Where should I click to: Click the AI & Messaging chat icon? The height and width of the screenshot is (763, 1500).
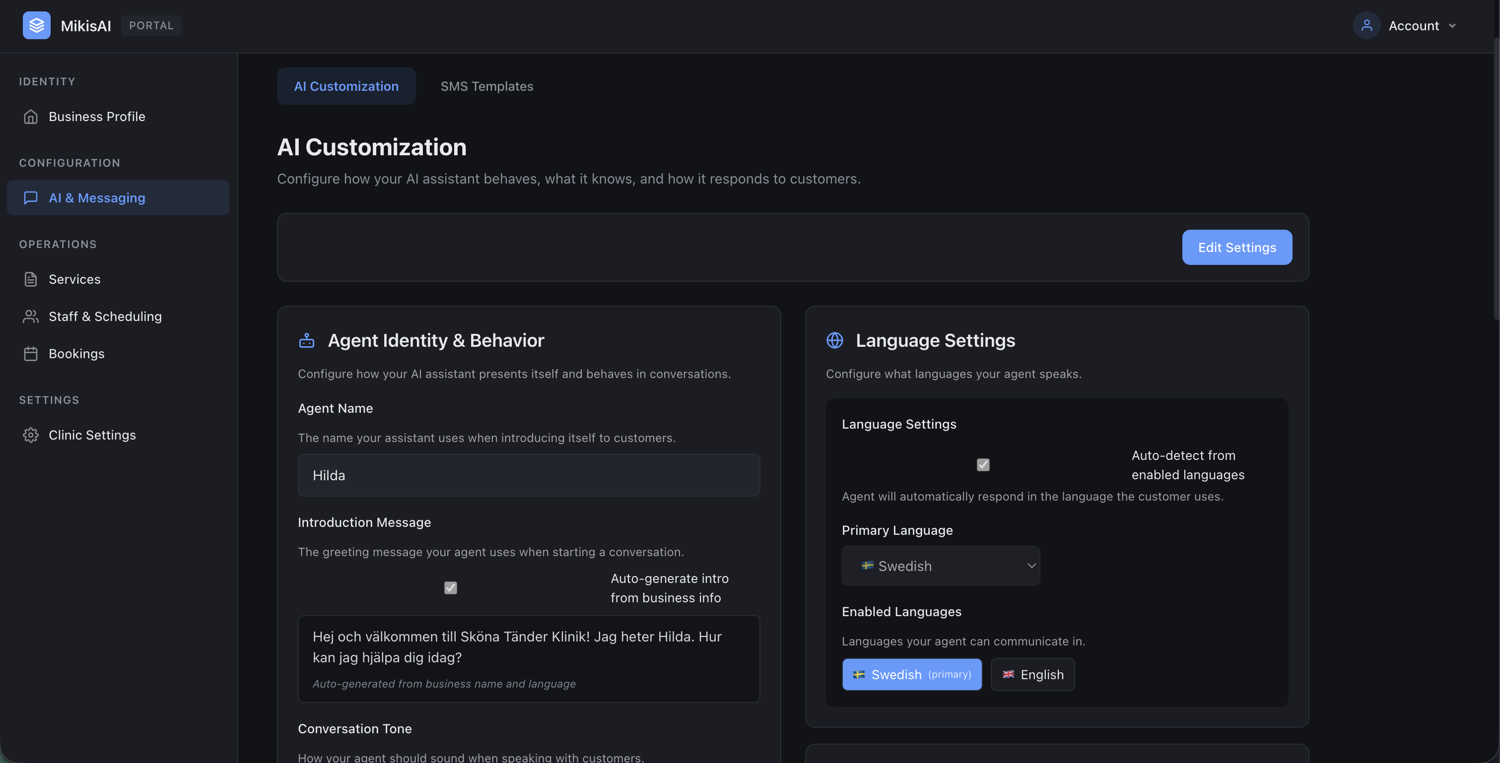[x=31, y=198]
